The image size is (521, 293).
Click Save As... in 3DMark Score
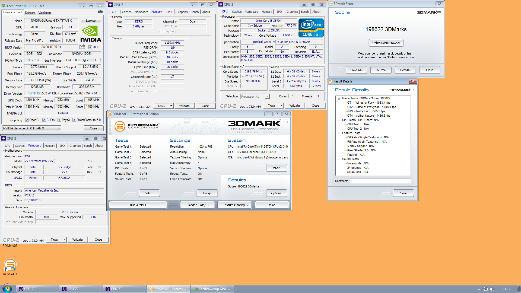coord(357,70)
